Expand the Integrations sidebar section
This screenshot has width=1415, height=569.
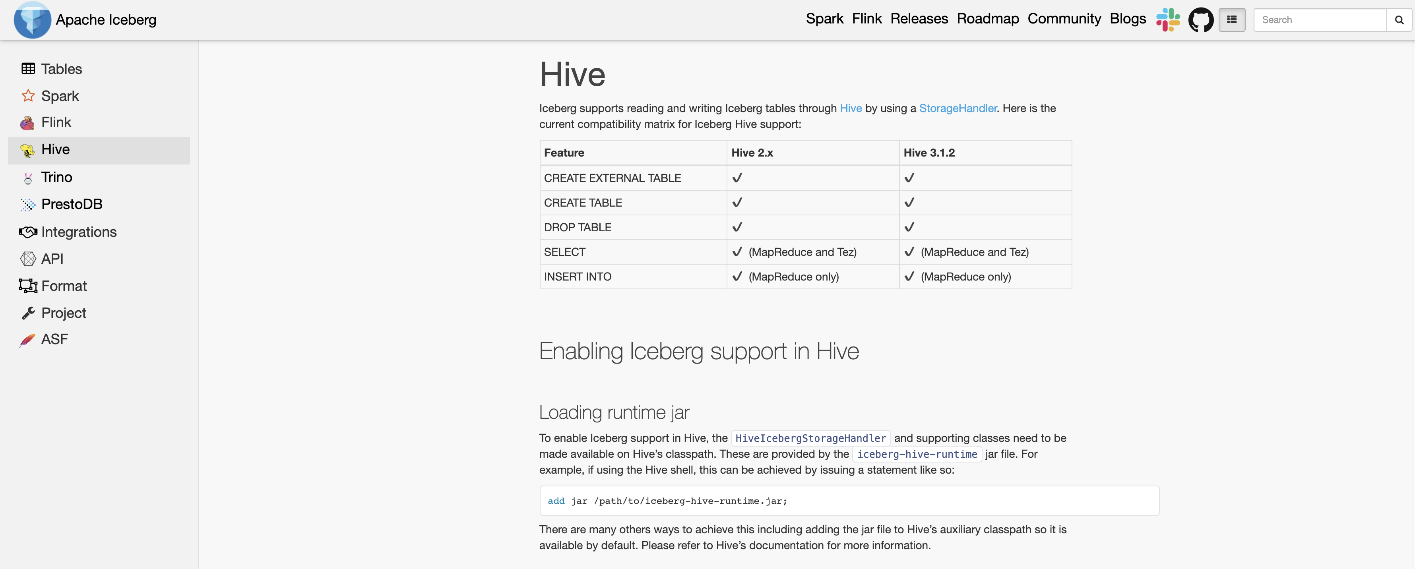coord(79,232)
